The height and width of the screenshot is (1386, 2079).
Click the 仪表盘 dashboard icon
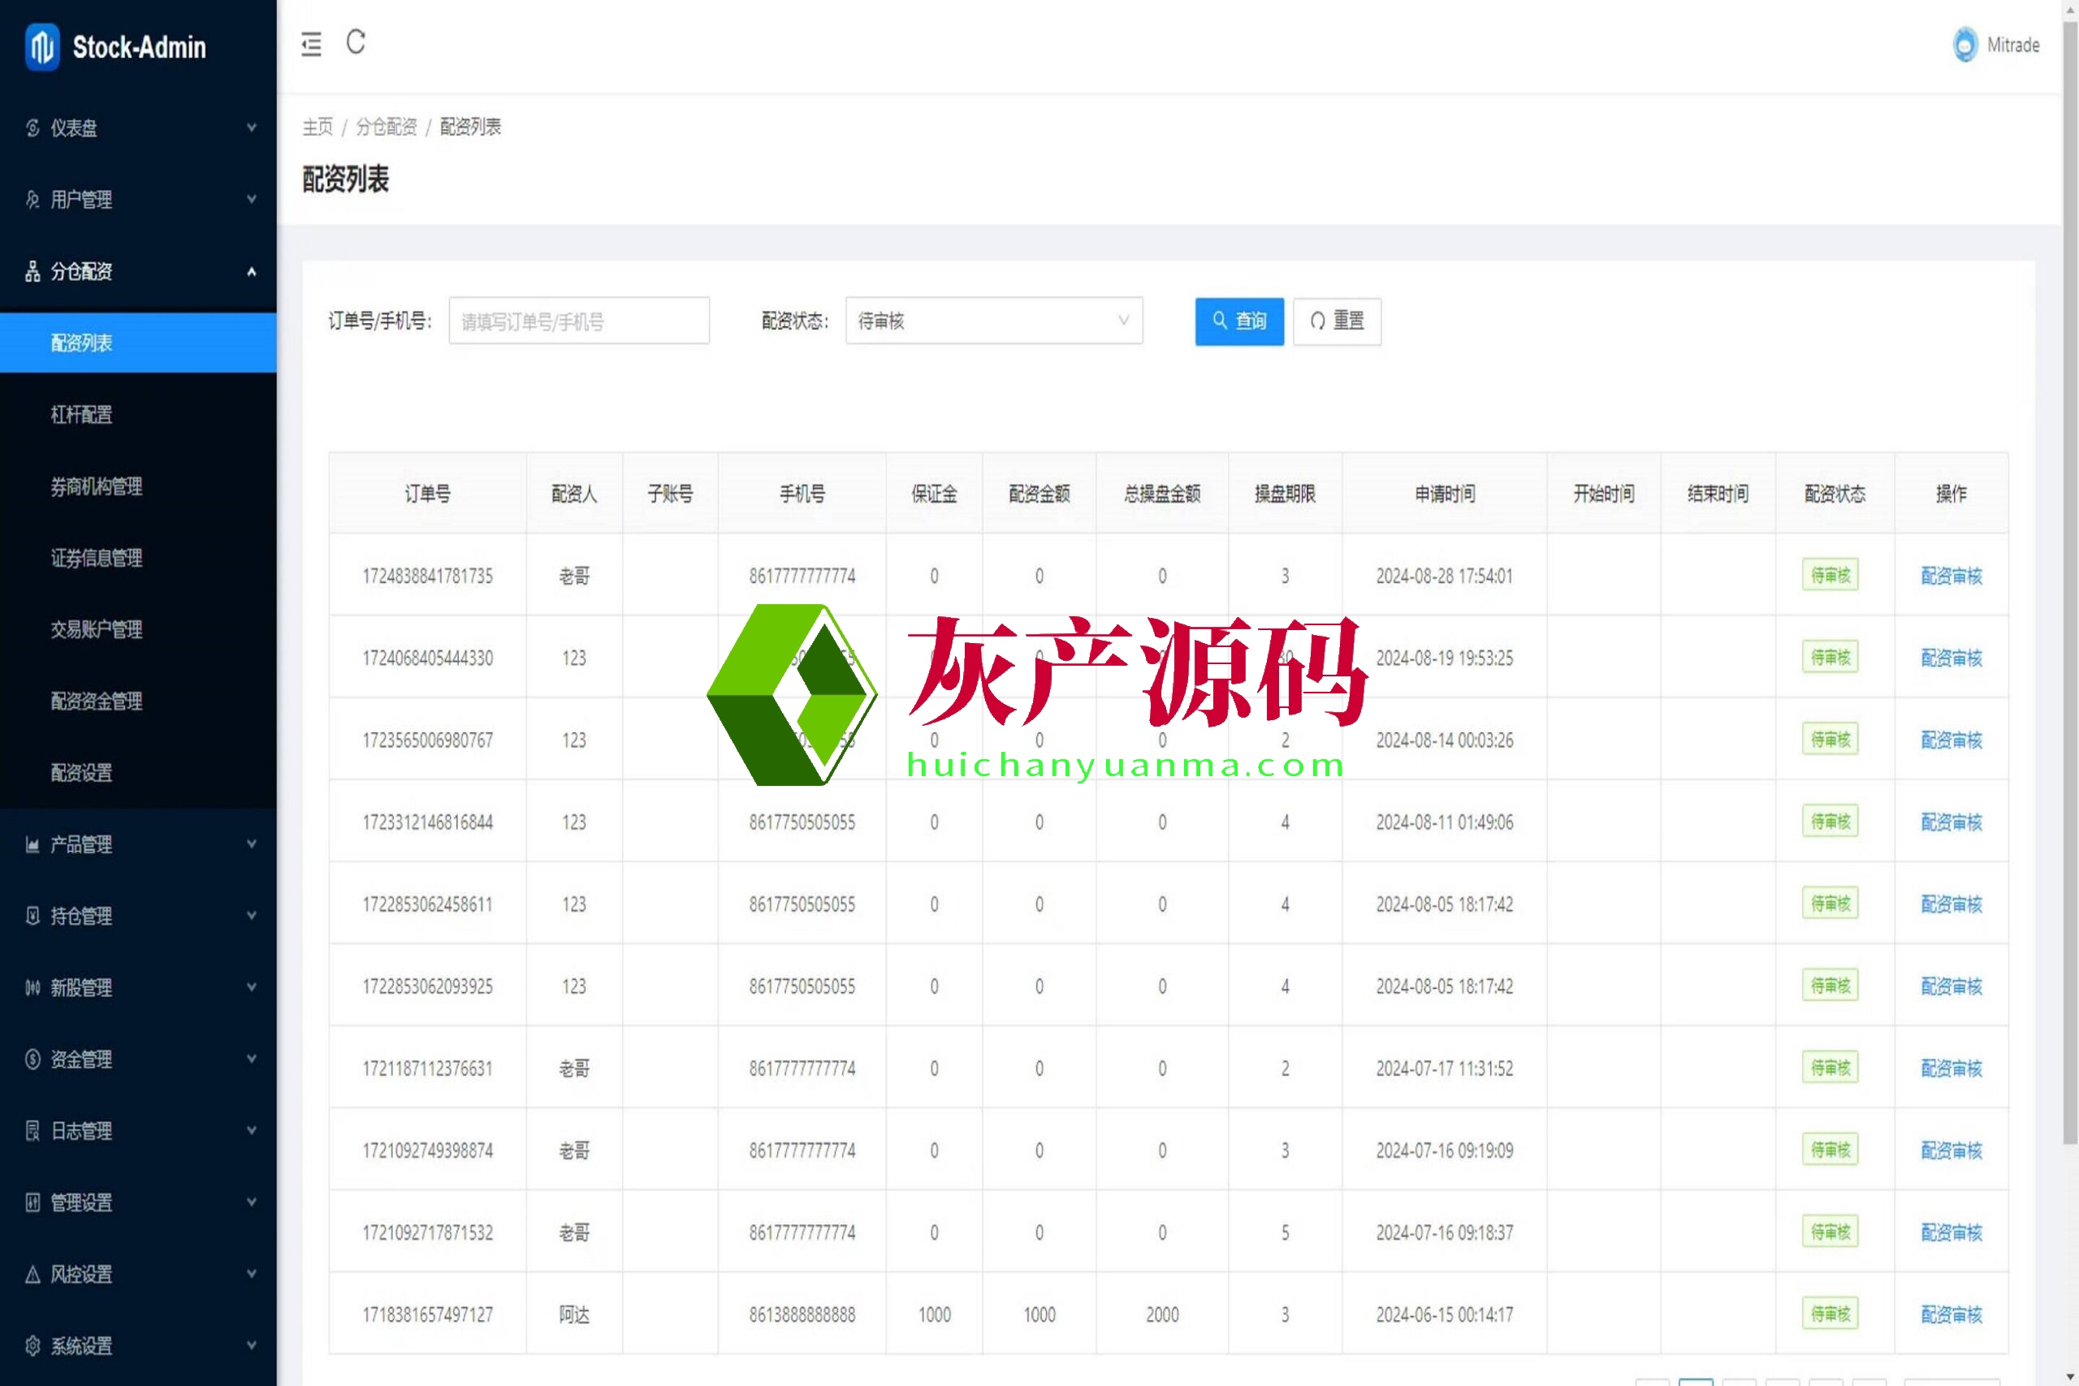click(32, 128)
